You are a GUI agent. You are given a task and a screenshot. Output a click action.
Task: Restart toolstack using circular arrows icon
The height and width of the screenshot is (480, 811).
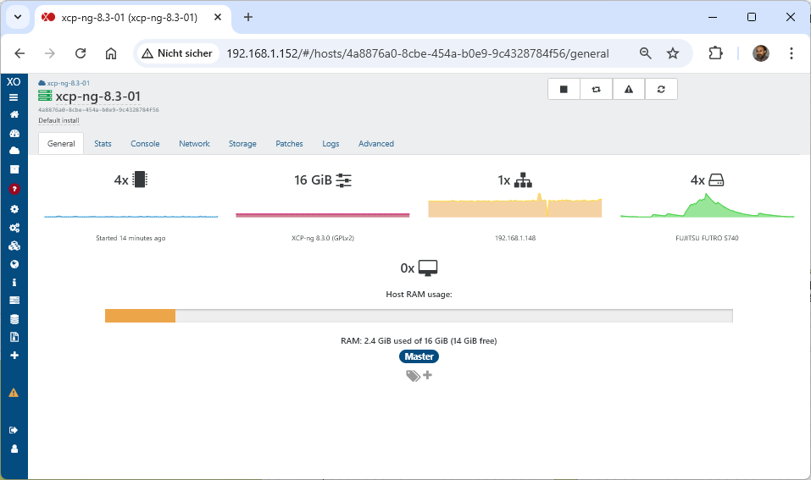(661, 89)
